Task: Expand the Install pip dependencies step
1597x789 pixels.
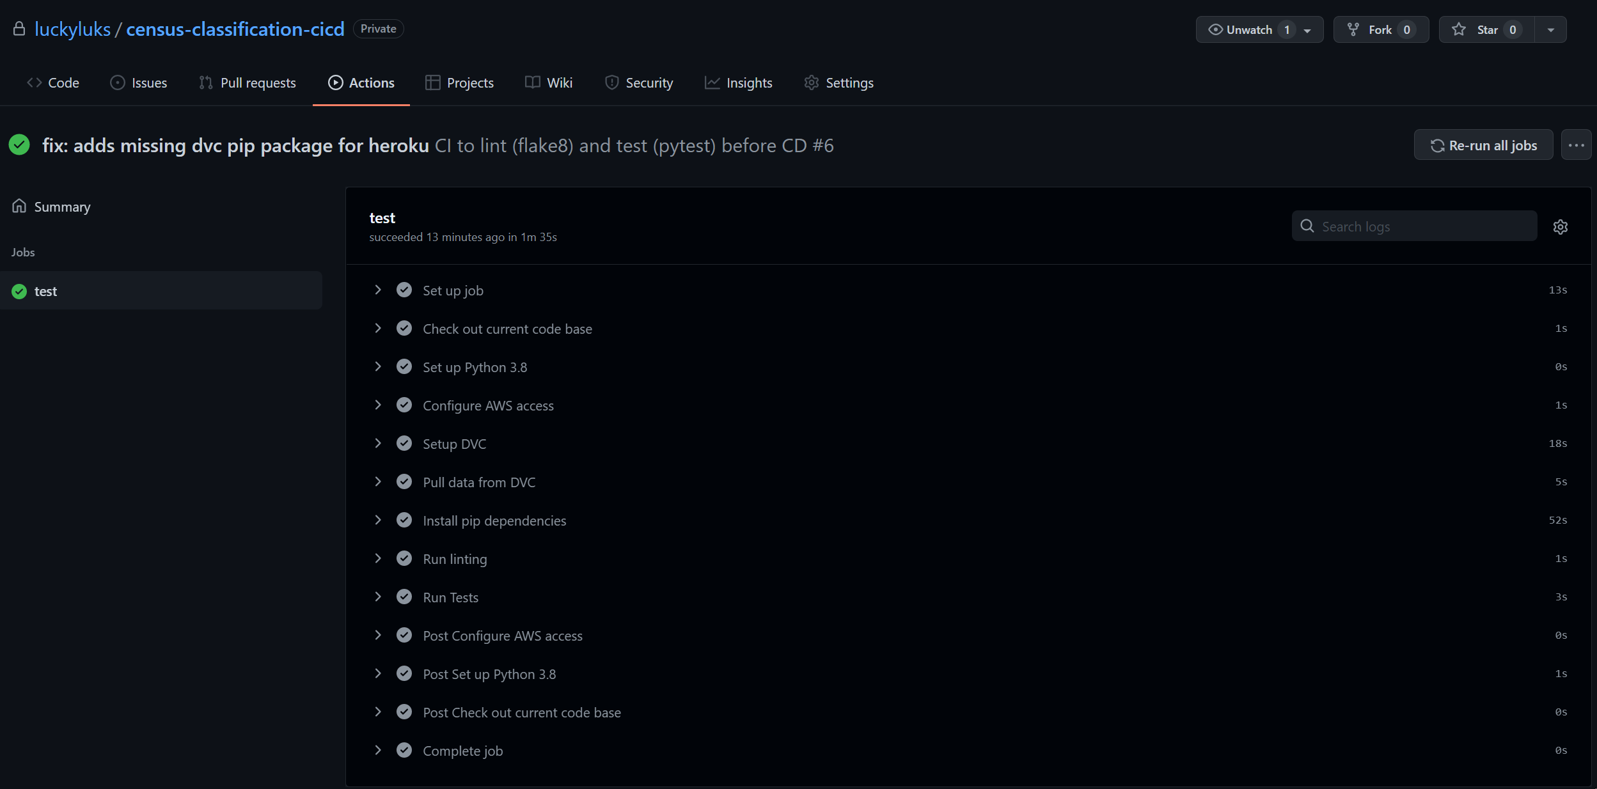Action: (x=378, y=520)
